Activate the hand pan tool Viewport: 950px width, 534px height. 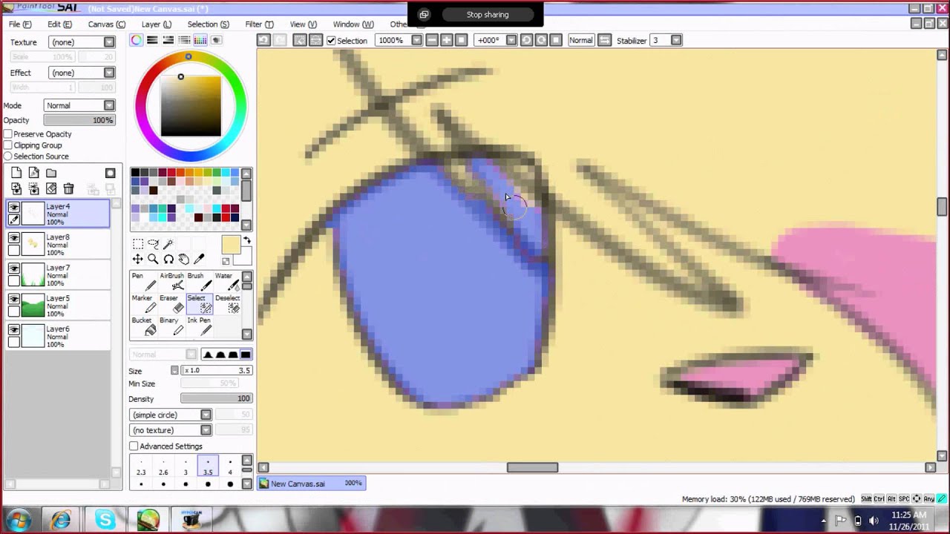(183, 259)
